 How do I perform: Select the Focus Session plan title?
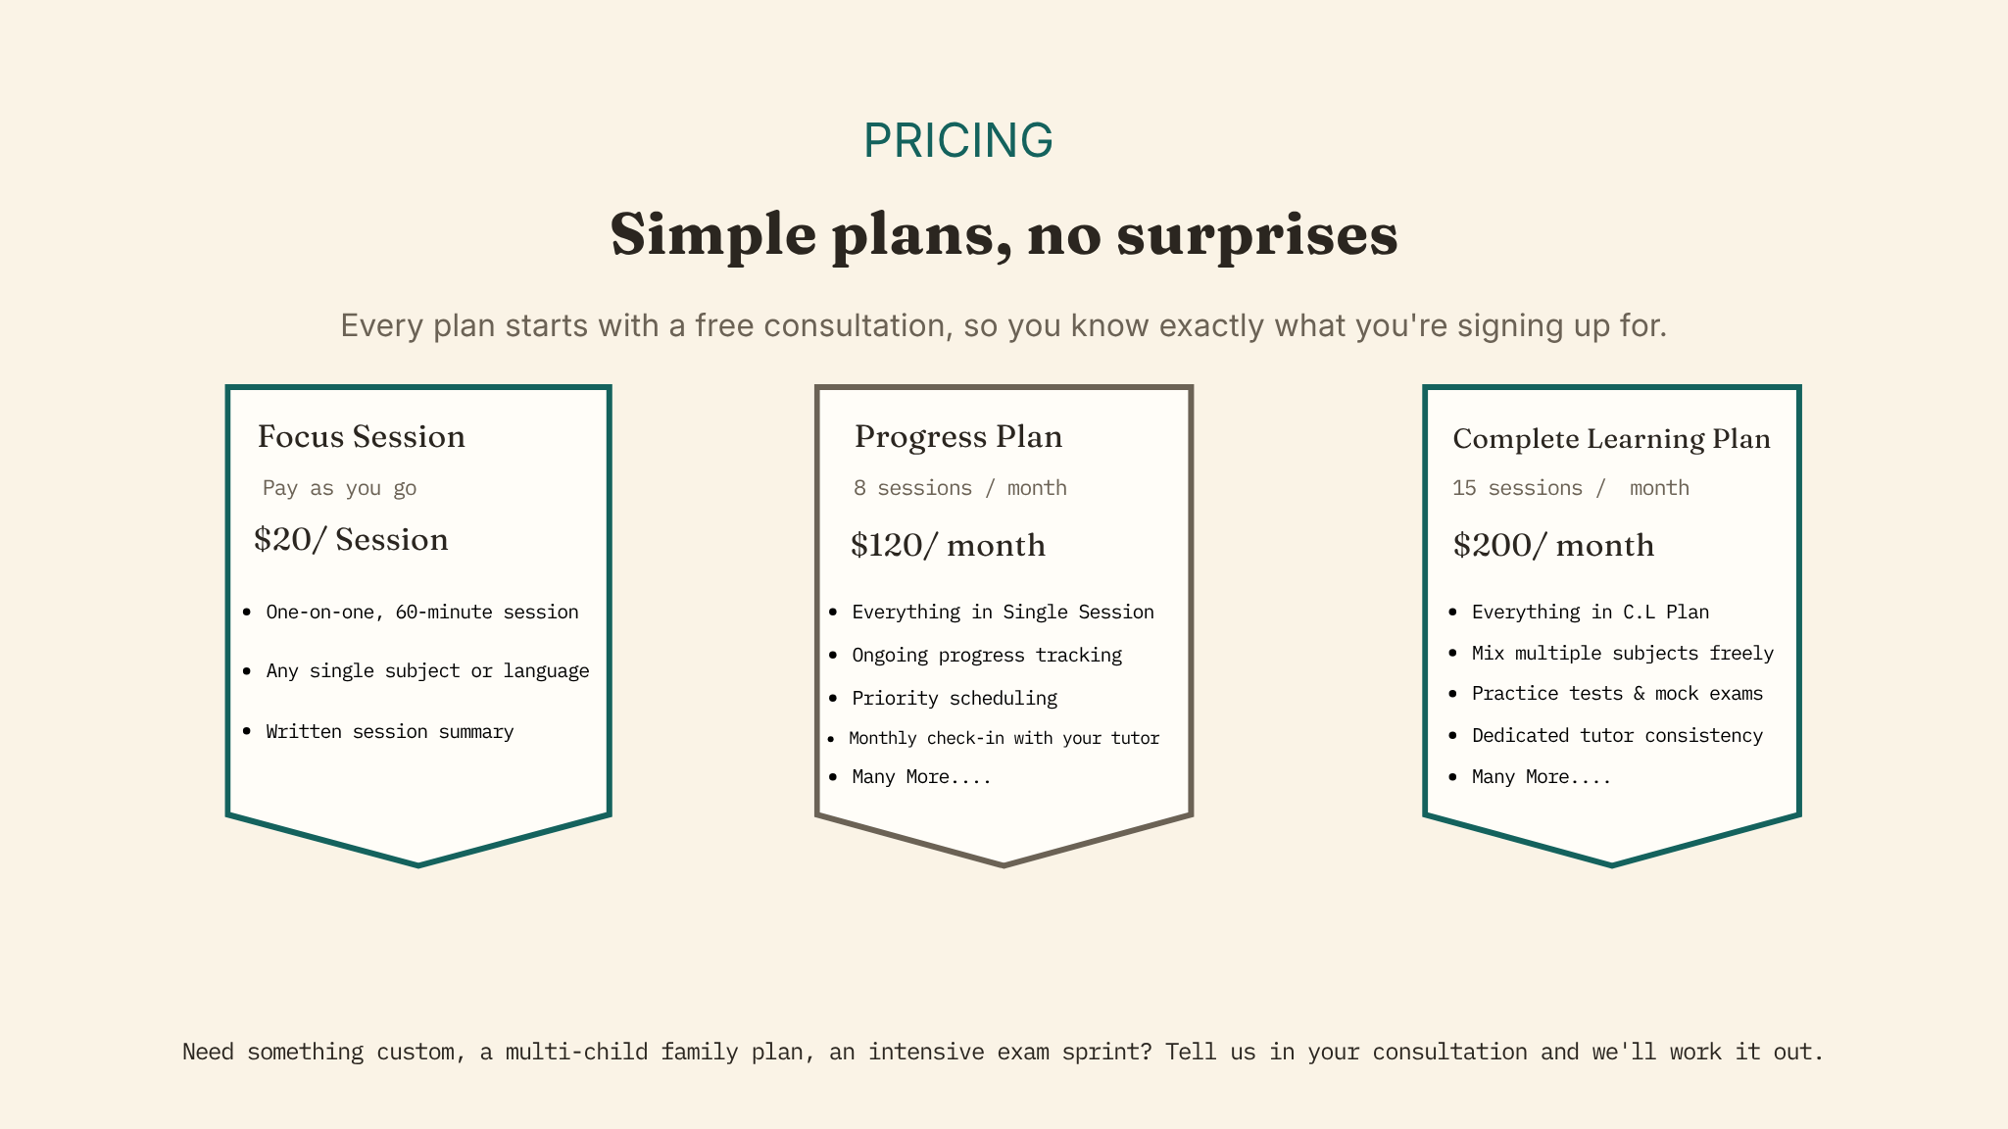point(361,437)
